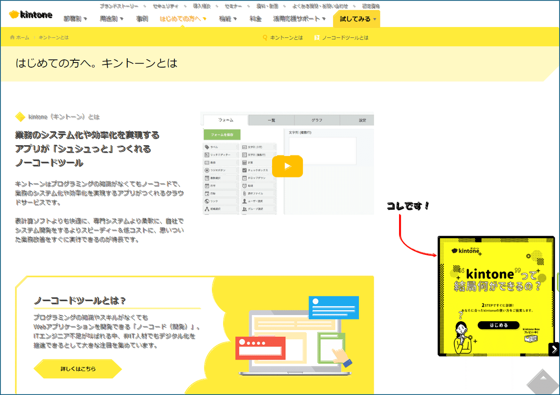Select the 一覧 tab in the video preview

pos(271,120)
